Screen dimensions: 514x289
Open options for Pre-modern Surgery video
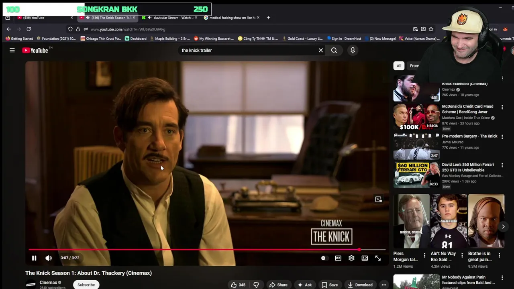click(502, 136)
